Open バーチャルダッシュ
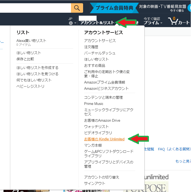The image size is (191, 192). pyautogui.click(x=100, y=53)
